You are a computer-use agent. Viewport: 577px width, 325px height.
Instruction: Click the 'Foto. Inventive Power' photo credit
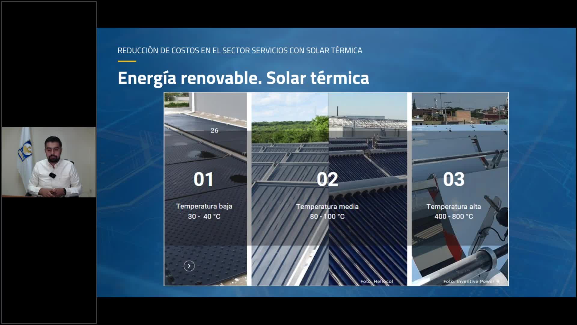[469, 281]
